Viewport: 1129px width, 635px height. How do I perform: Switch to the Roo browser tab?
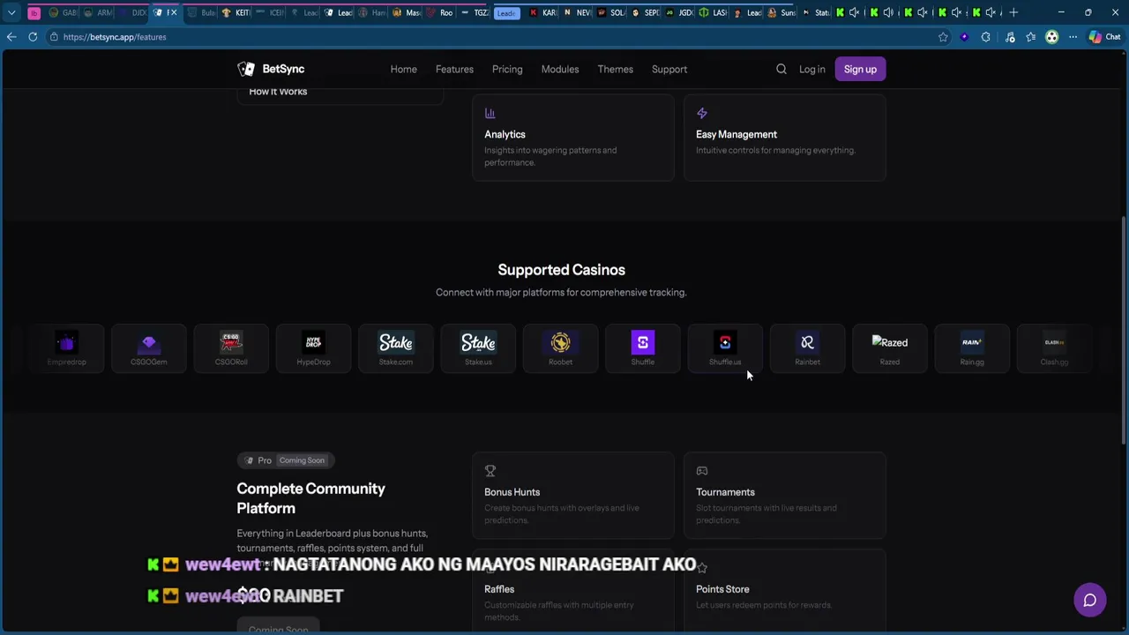[441, 12]
